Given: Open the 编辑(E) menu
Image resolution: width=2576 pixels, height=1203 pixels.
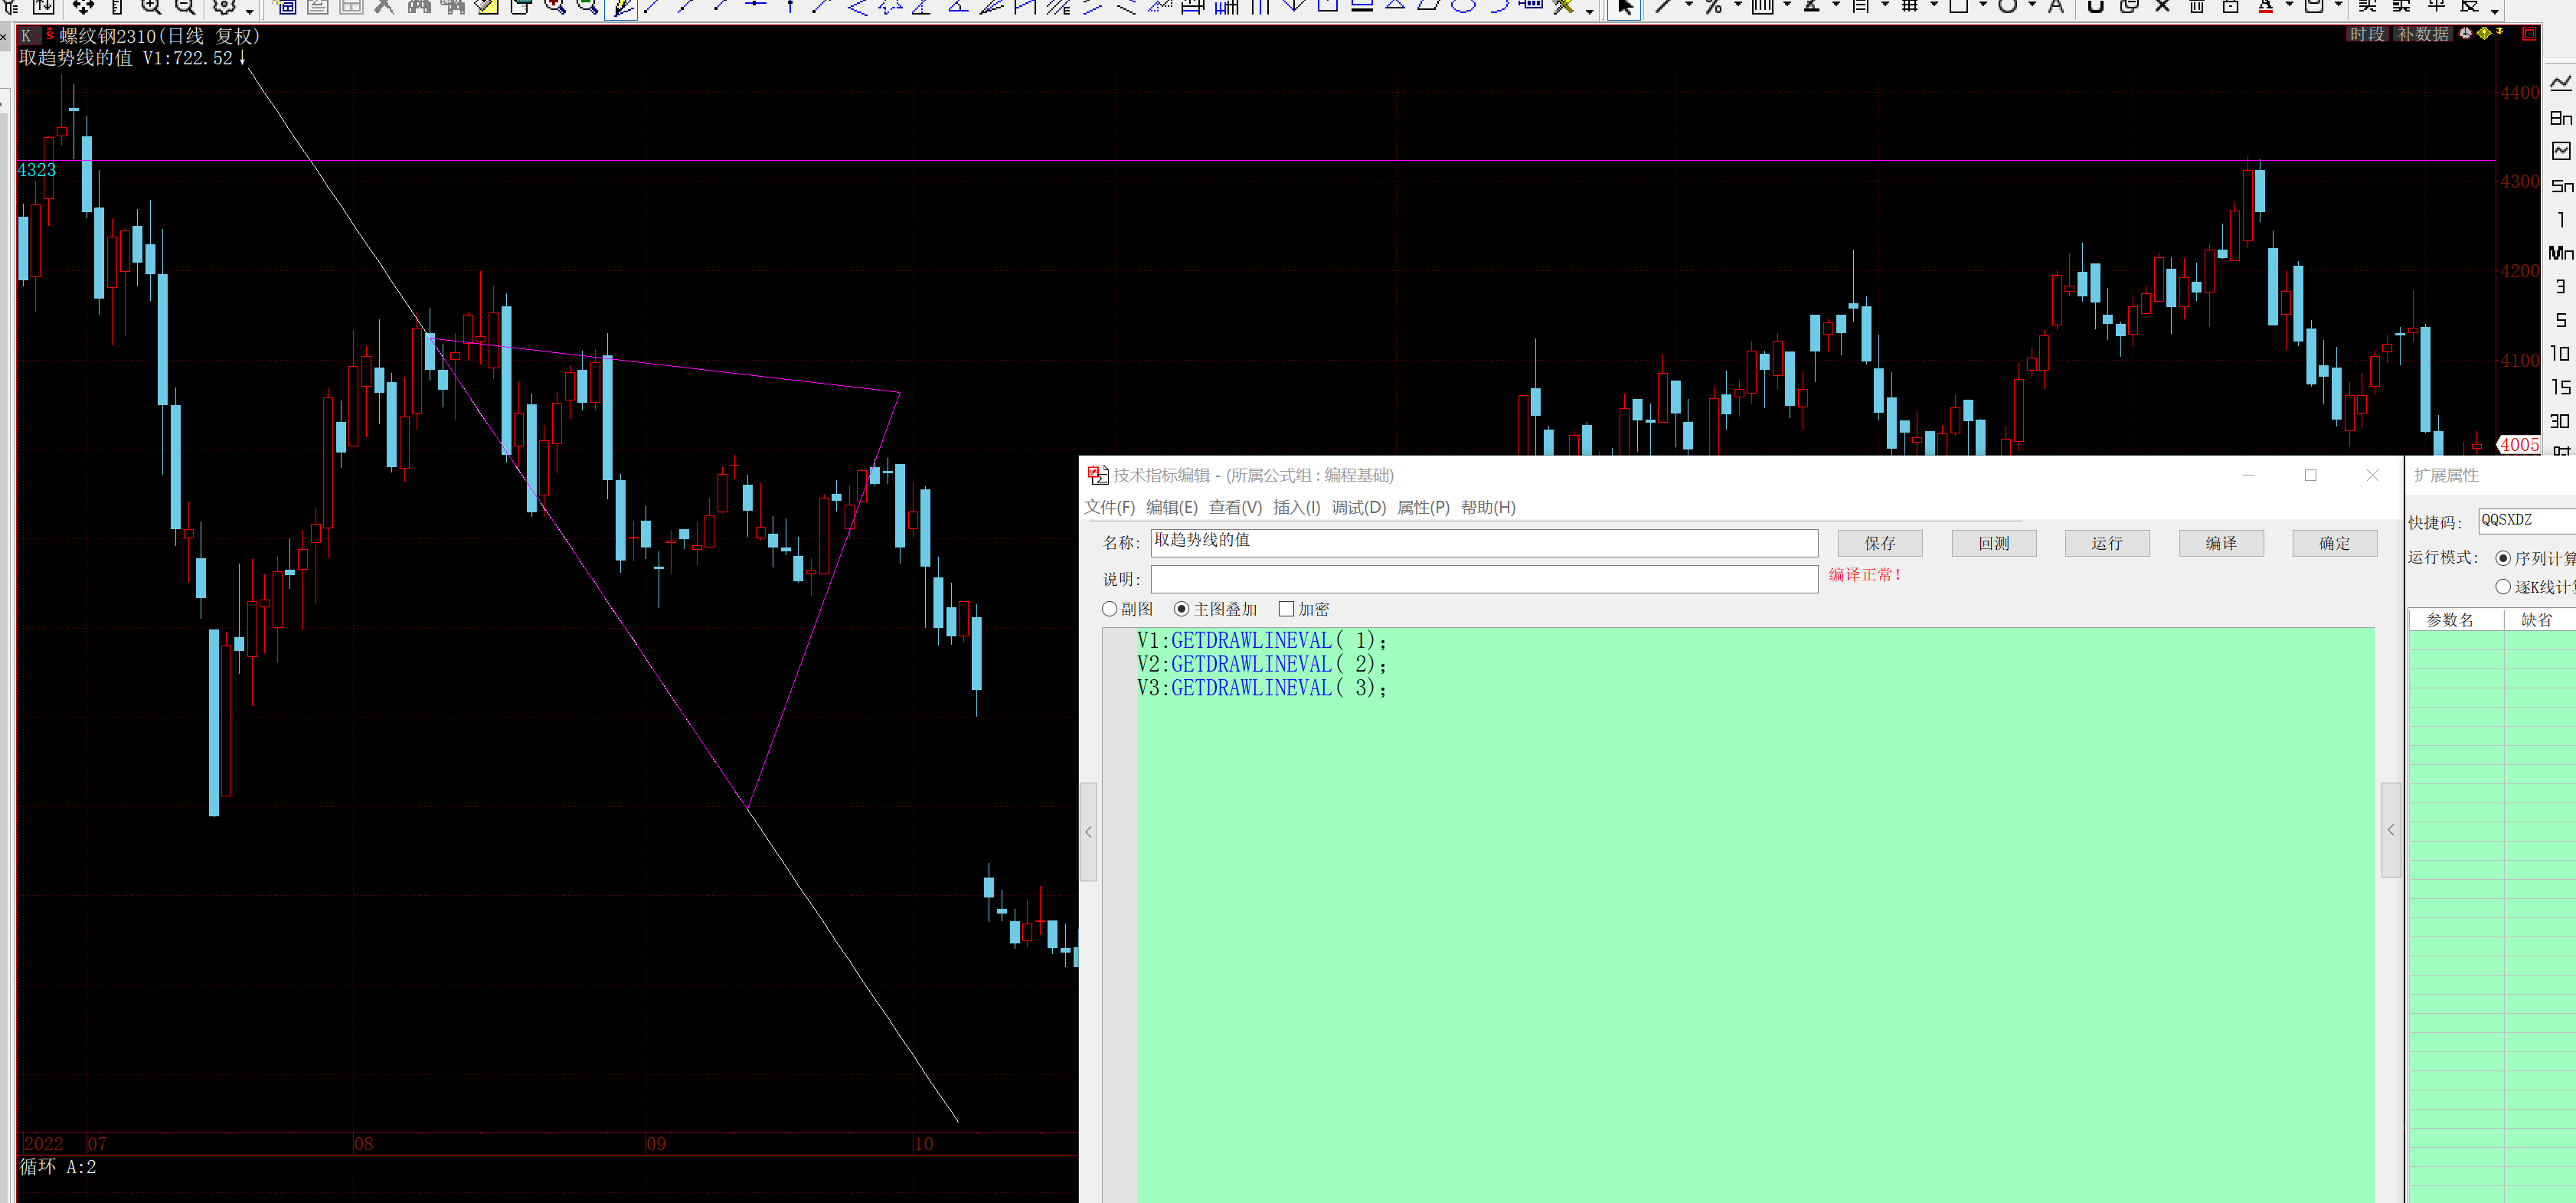Looking at the screenshot, I should pos(1171,507).
